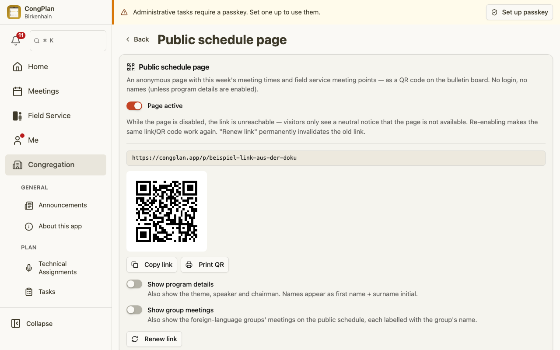Screen dimensions: 560x350
Task: Click Set up passkey button
Action: point(519,12)
